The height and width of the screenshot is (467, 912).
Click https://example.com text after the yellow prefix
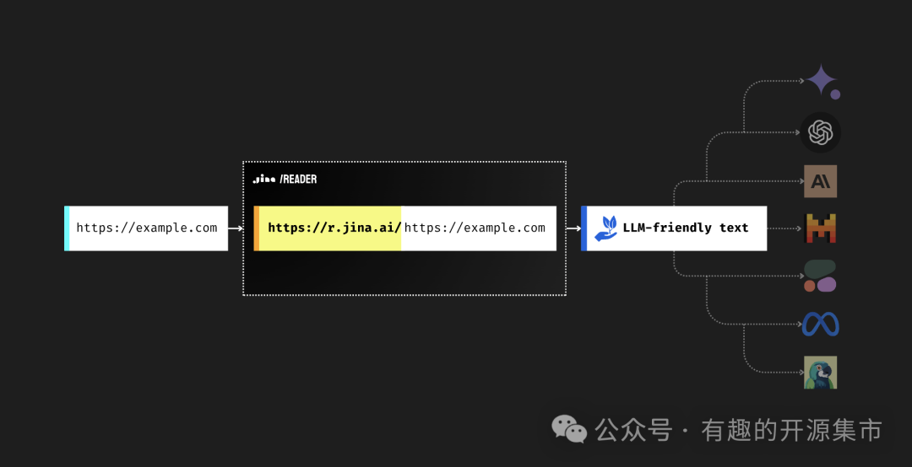475,228
